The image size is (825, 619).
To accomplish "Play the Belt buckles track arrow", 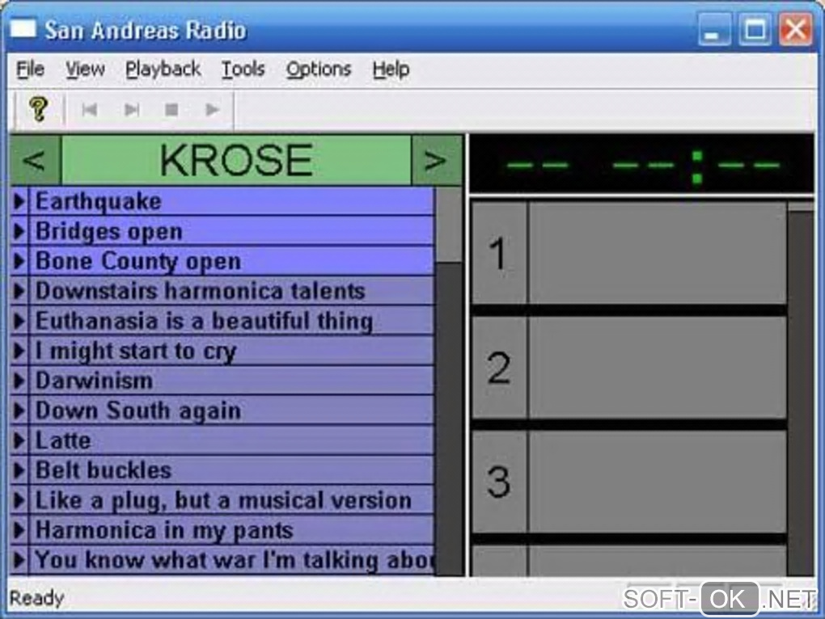I will coord(19,470).
